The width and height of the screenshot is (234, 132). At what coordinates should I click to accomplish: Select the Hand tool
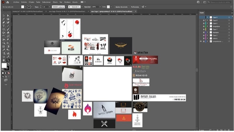(4, 60)
